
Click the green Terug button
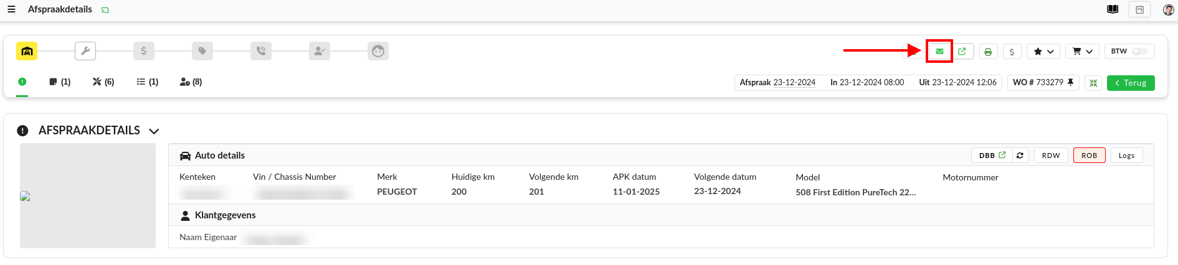(1131, 83)
